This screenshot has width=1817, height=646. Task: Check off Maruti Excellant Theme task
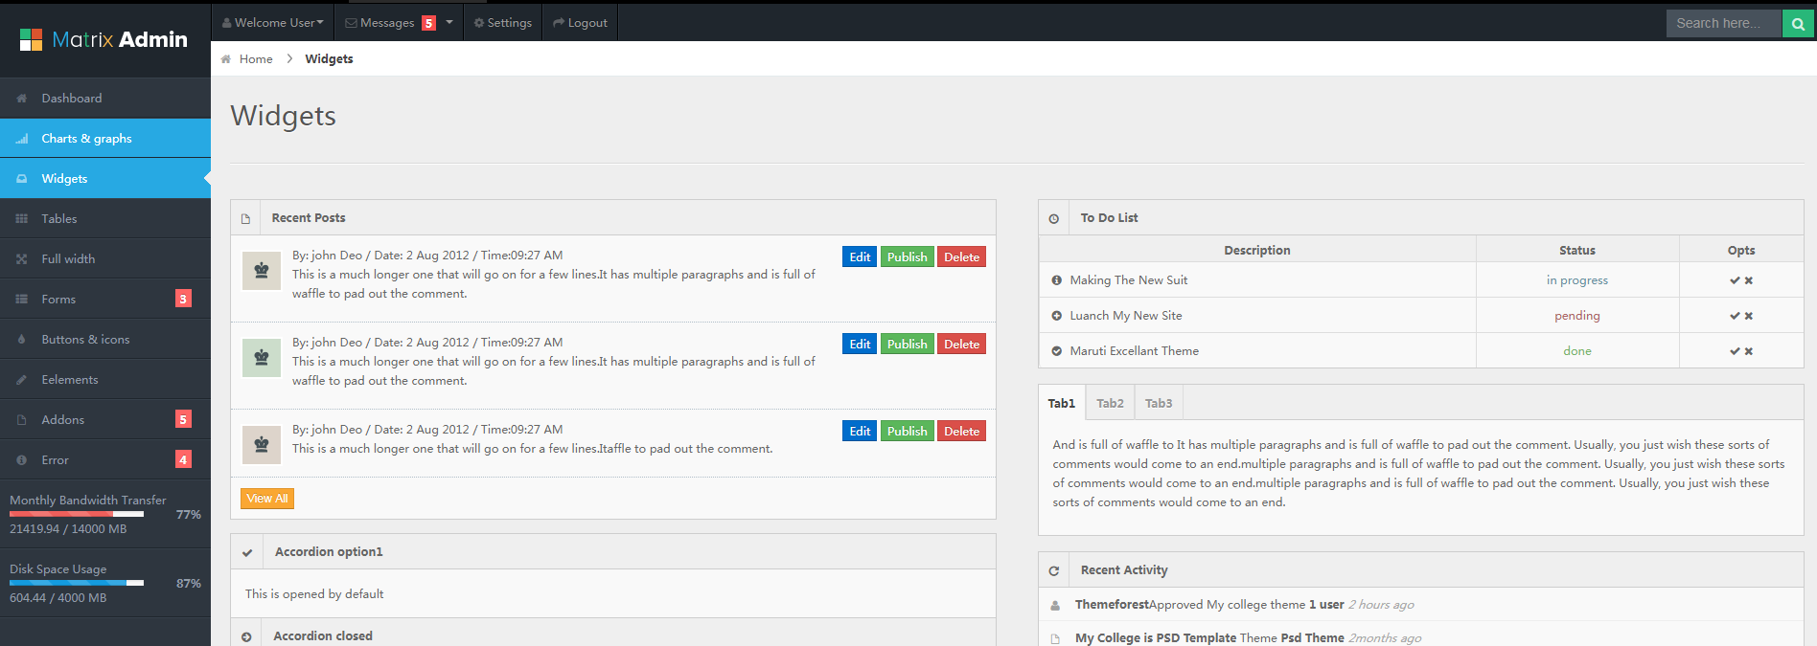(1734, 351)
